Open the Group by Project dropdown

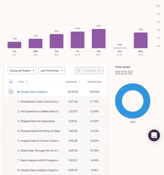[x=22, y=71]
